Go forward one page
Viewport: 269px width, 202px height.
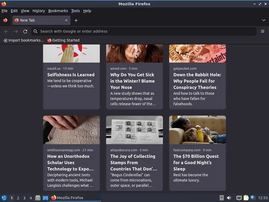16,32
